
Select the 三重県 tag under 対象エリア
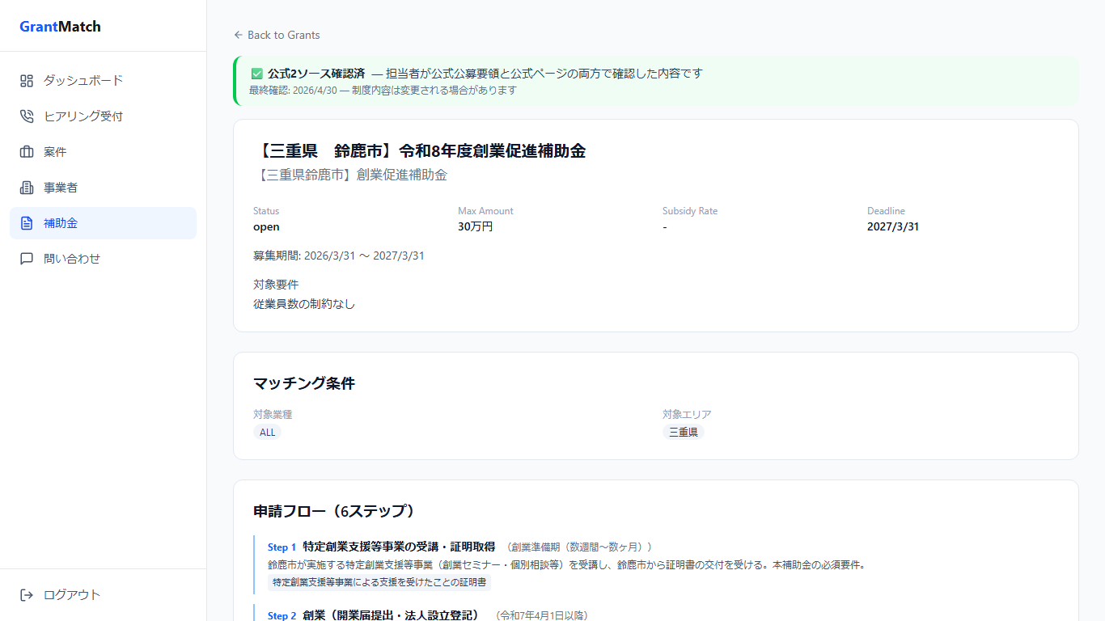click(x=684, y=432)
